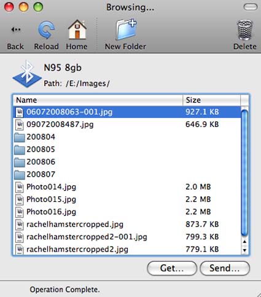Select the 200807 folder icon
261x297 pixels.
coord(20,175)
